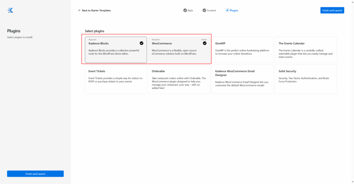Click the Style step checkmark icon
The image size is (354, 184).
(x=185, y=10)
